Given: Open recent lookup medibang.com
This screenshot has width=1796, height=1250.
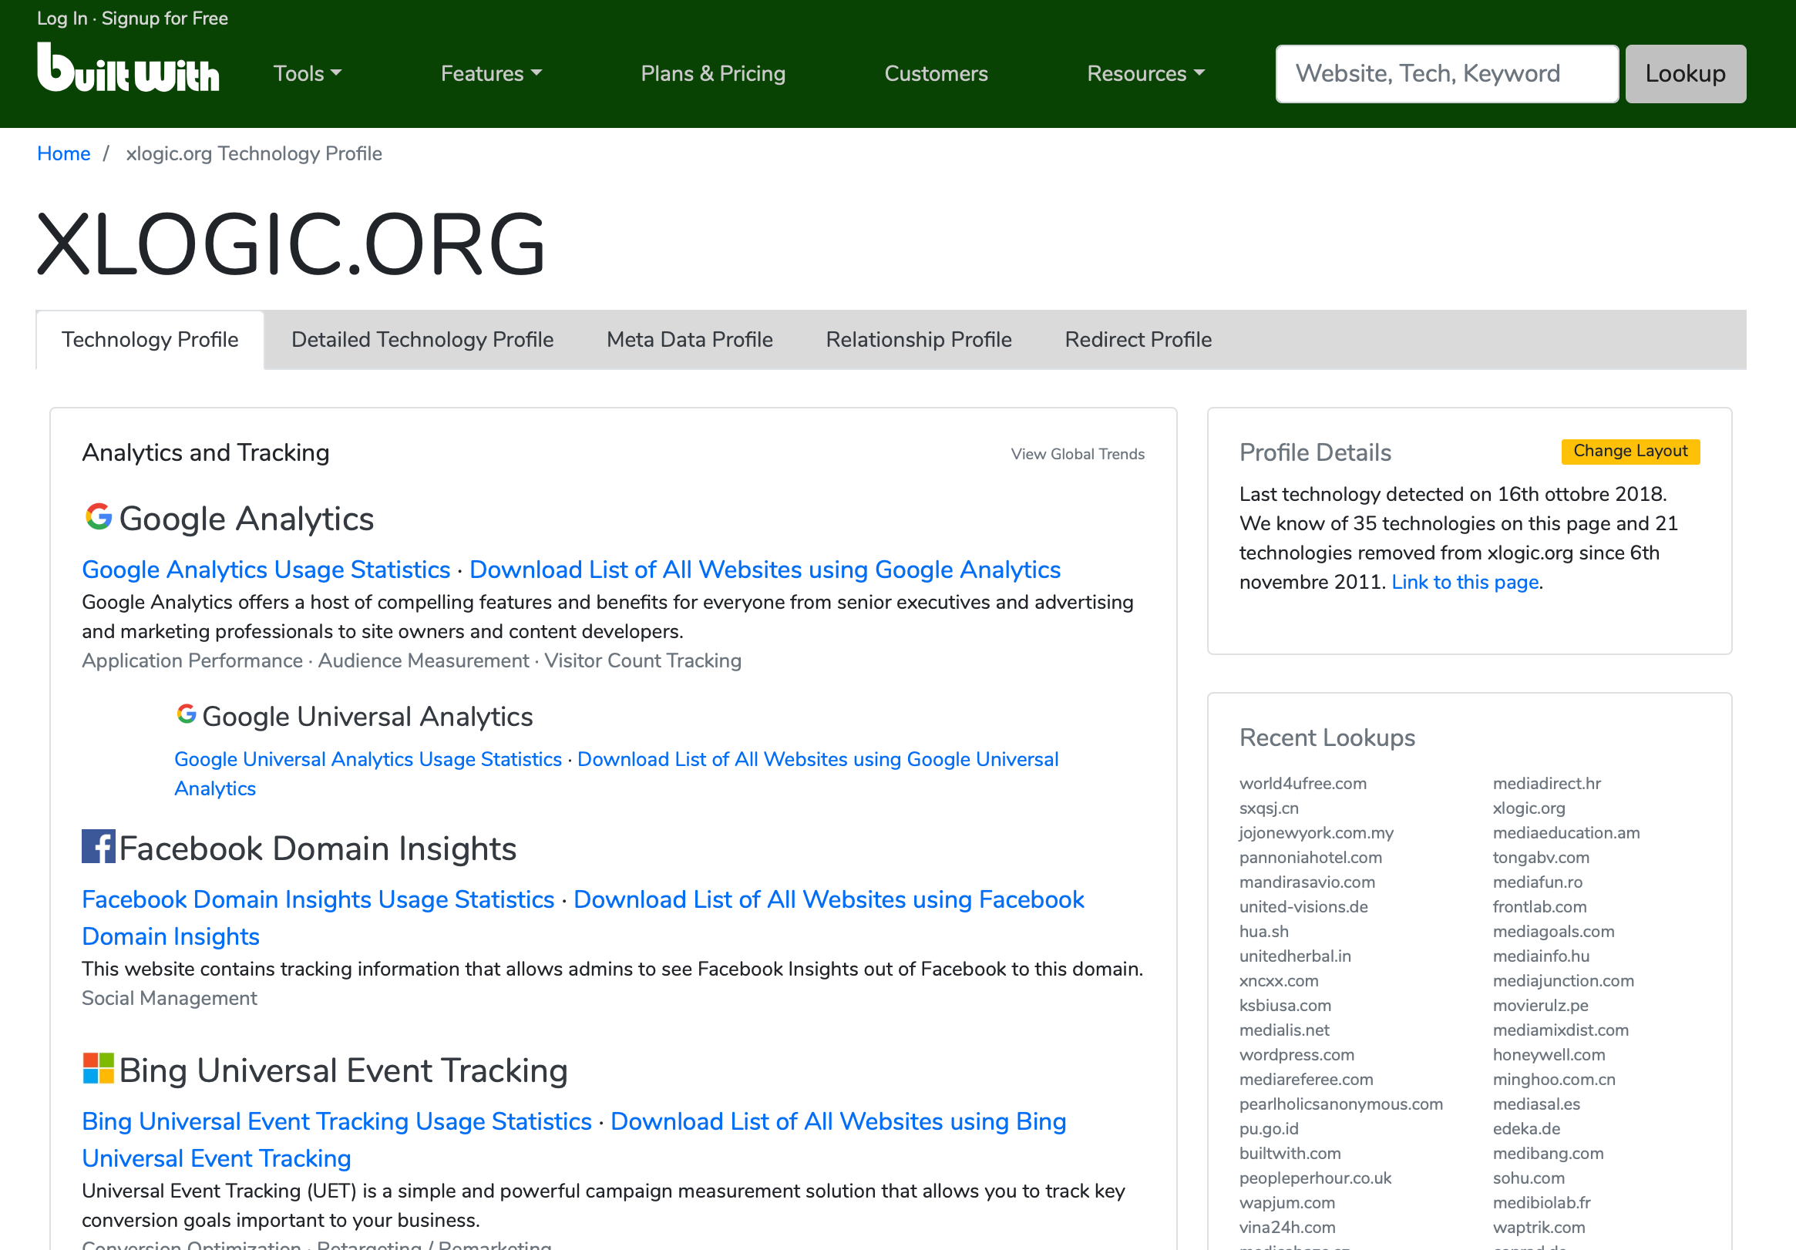Looking at the screenshot, I should [1549, 1153].
